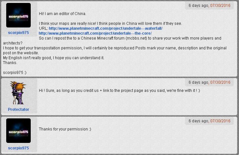This screenshot has height=155, width=239.
Task: Click "6 days ago" on Protectator's reply
Action: [198, 82]
